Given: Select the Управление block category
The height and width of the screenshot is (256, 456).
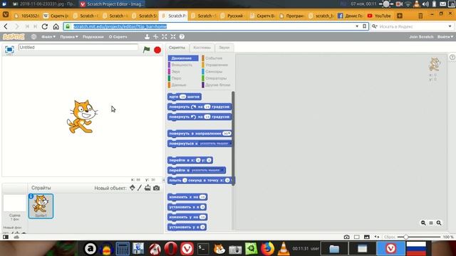Looking at the screenshot, I should [x=217, y=65].
